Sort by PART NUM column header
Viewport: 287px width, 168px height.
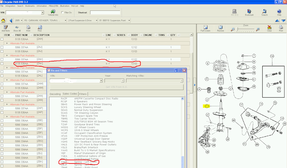[x=21, y=35]
